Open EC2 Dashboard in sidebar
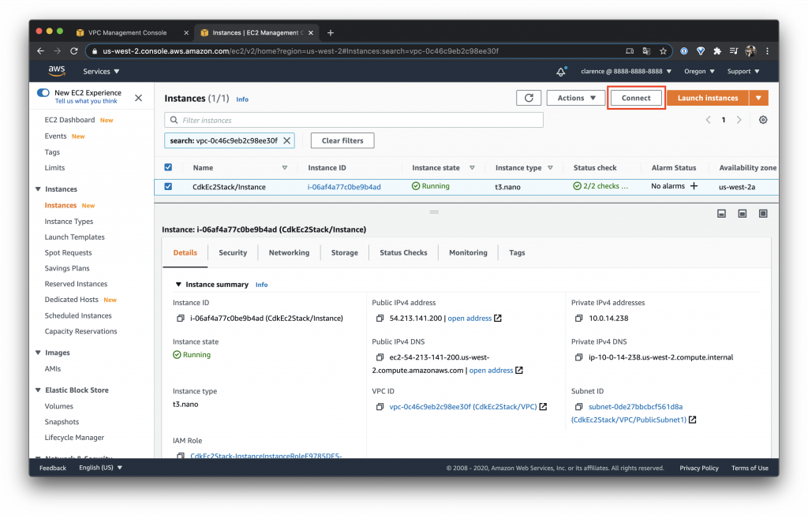 pyautogui.click(x=69, y=120)
